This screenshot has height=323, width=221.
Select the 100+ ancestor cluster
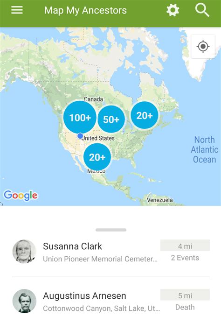80,118
